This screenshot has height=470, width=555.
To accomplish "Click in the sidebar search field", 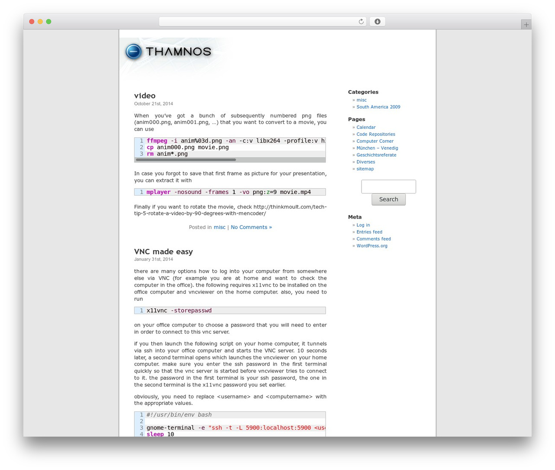I will [x=388, y=186].
